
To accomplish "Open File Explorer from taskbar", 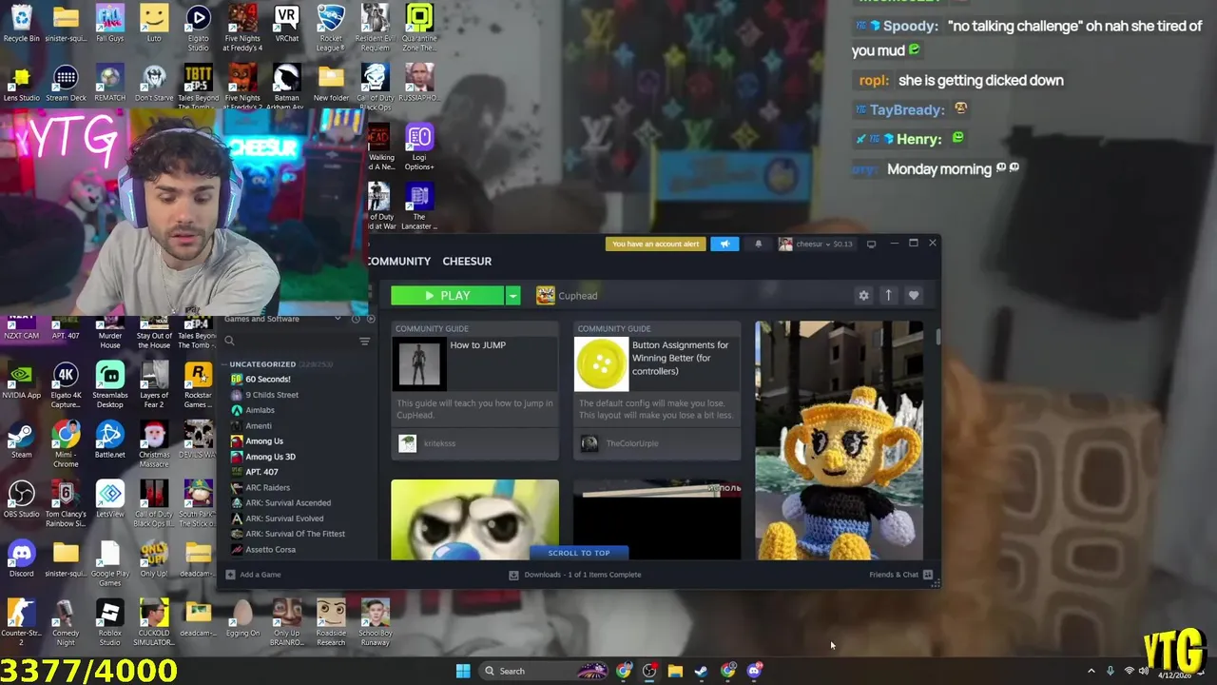I will coord(675,671).
